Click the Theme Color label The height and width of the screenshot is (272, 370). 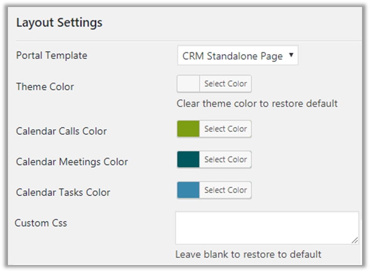(45, 87)
